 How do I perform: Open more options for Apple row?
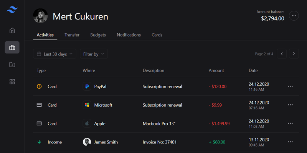coord(290,124)
